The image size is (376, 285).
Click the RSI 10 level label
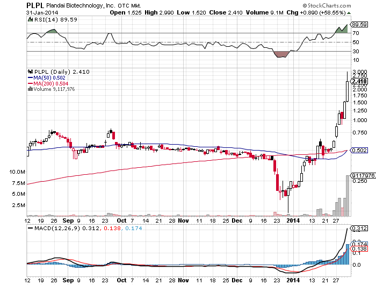(x=356, y=60)
